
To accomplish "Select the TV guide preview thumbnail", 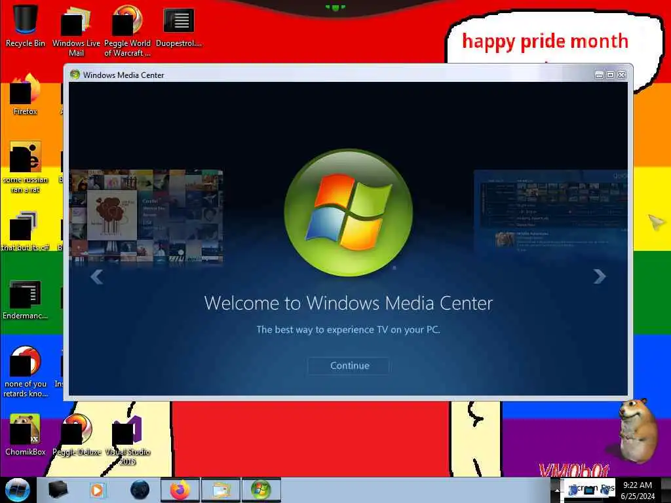I will [550, 213].
